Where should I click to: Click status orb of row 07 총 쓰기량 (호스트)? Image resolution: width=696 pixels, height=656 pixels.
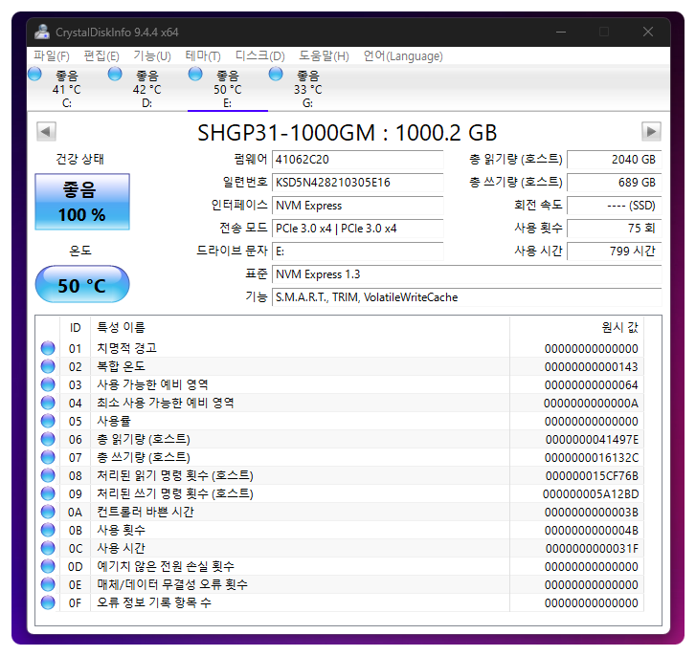[48, 457]
